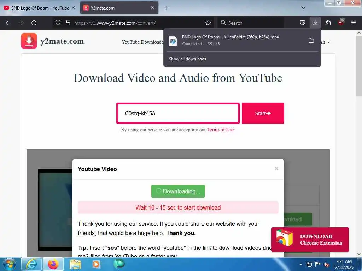Click the y2mate red logo icon
362x271 pixels.
tap(29, 41)
